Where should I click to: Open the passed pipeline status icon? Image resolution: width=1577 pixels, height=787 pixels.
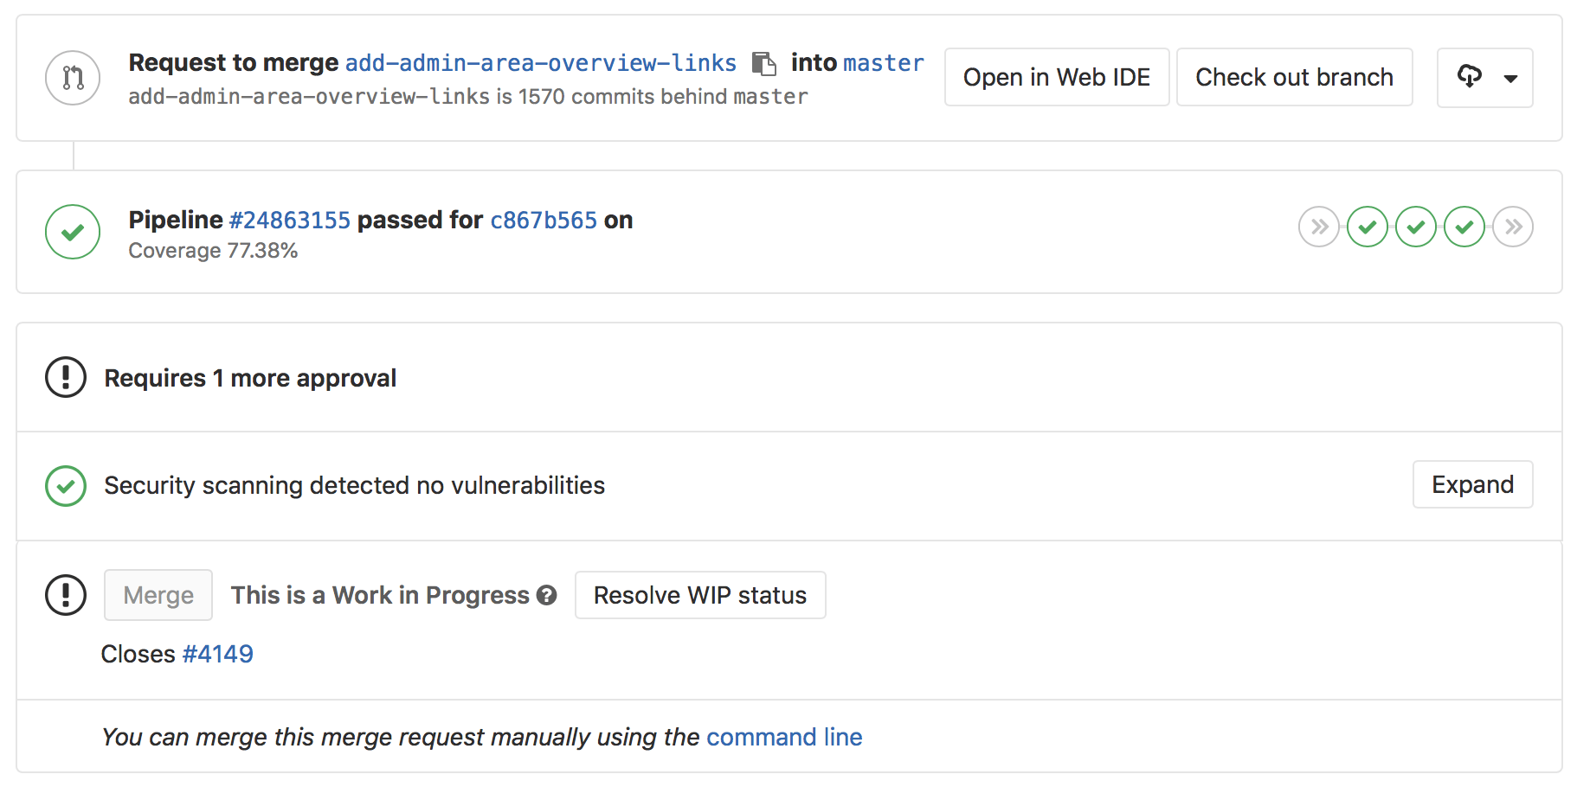pyautogui.click(x=72, y=232)
